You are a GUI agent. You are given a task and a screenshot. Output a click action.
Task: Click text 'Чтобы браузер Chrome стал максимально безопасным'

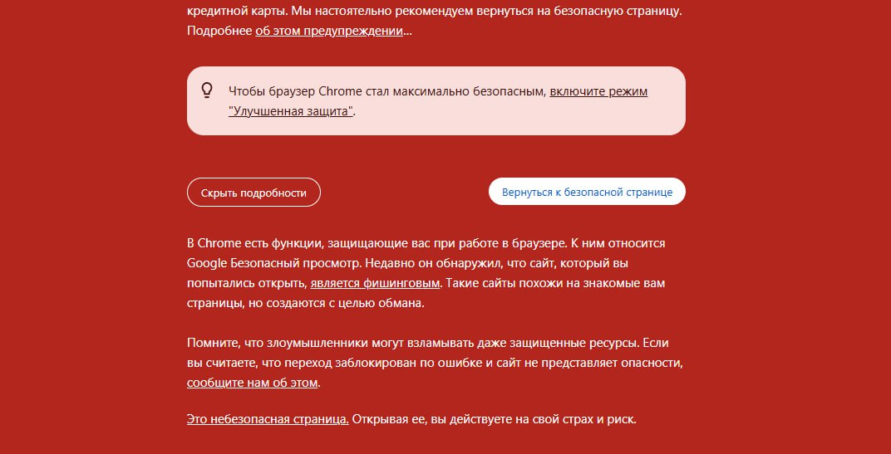click(387, 91)
